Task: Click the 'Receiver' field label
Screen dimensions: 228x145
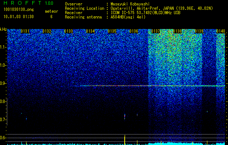Action: (x=74, y=13)
